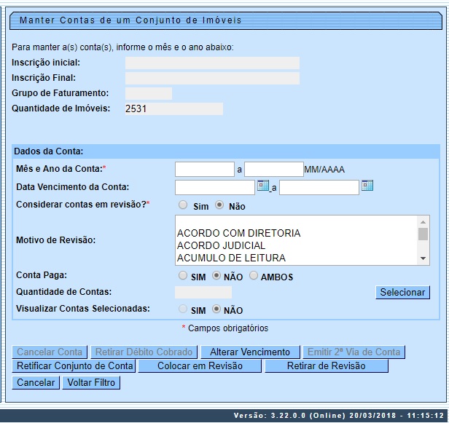Focus the initial Mês e Ano da Conta field

[x=205, y=170]
